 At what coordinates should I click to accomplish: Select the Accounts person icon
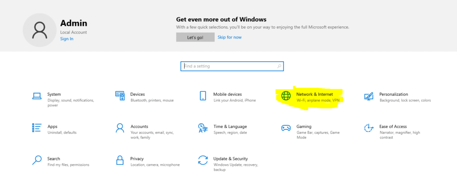pos(120,128)
